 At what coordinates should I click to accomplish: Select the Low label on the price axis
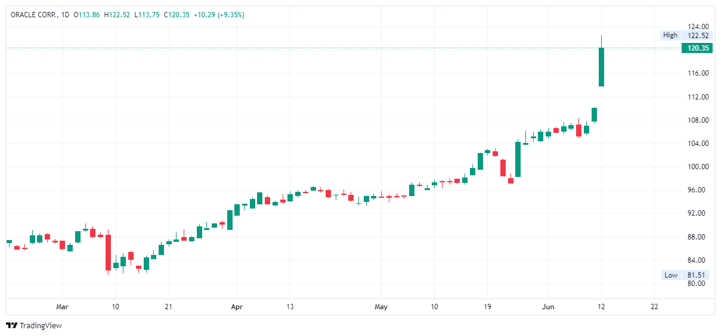coord(671,275)
